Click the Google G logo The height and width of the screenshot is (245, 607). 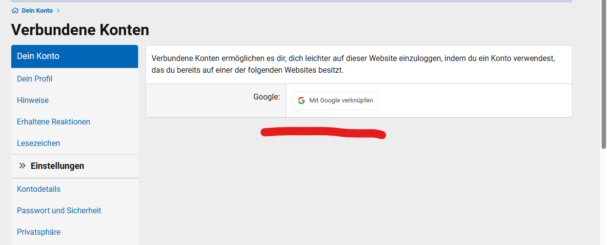(x=302, y=101)
